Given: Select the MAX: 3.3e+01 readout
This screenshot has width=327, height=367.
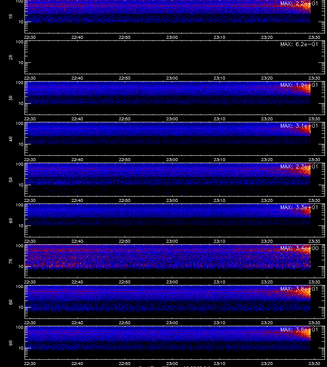Looking at the screenshot, I should click(x=299, y=207).
